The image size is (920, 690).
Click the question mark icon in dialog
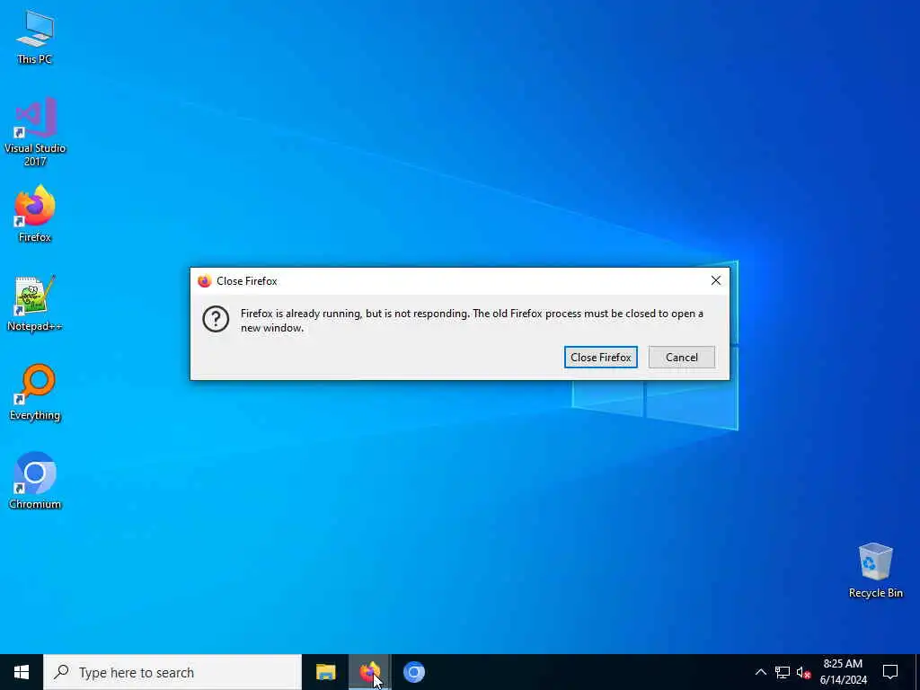[x=216, y=319]
